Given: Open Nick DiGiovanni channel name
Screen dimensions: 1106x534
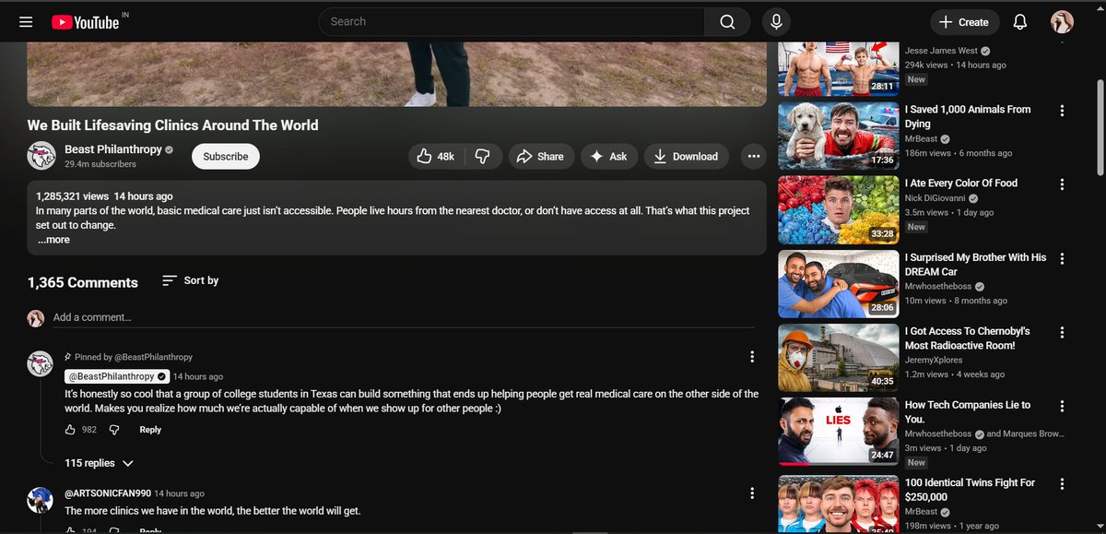Looking at the screenshot, I should pos(935,198).
